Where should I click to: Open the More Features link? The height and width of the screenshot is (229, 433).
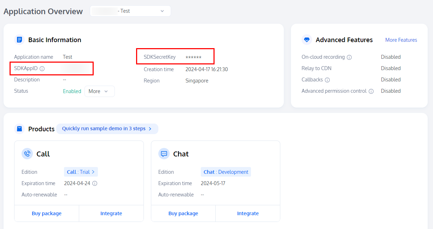tap(401, 40)
